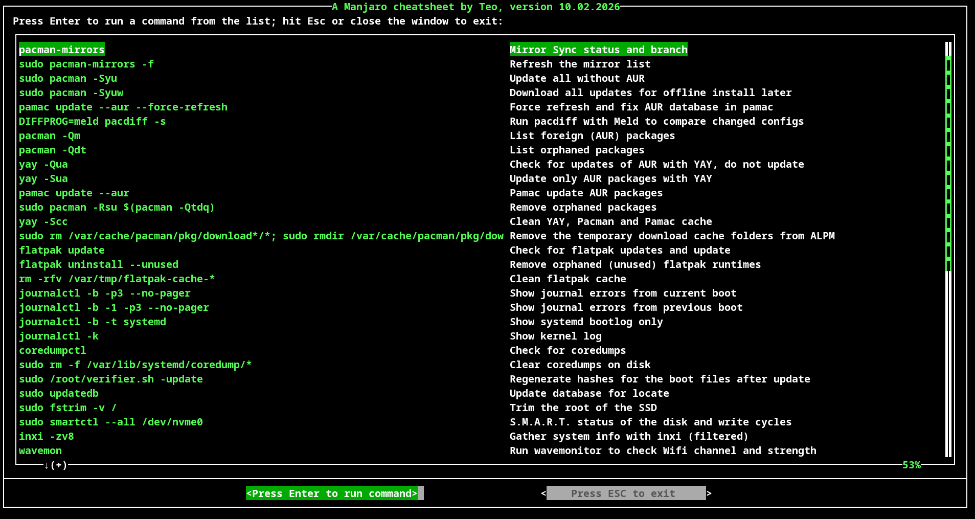Viewport: 975px width, 519px height.
Task: Select 'yay -Scc' cache cleaning entry
Action: click(43, 221)
